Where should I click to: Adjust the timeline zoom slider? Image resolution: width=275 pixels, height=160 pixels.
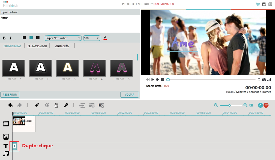(x=229, y=105)
